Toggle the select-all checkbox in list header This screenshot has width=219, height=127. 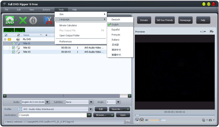coord(6,35)
